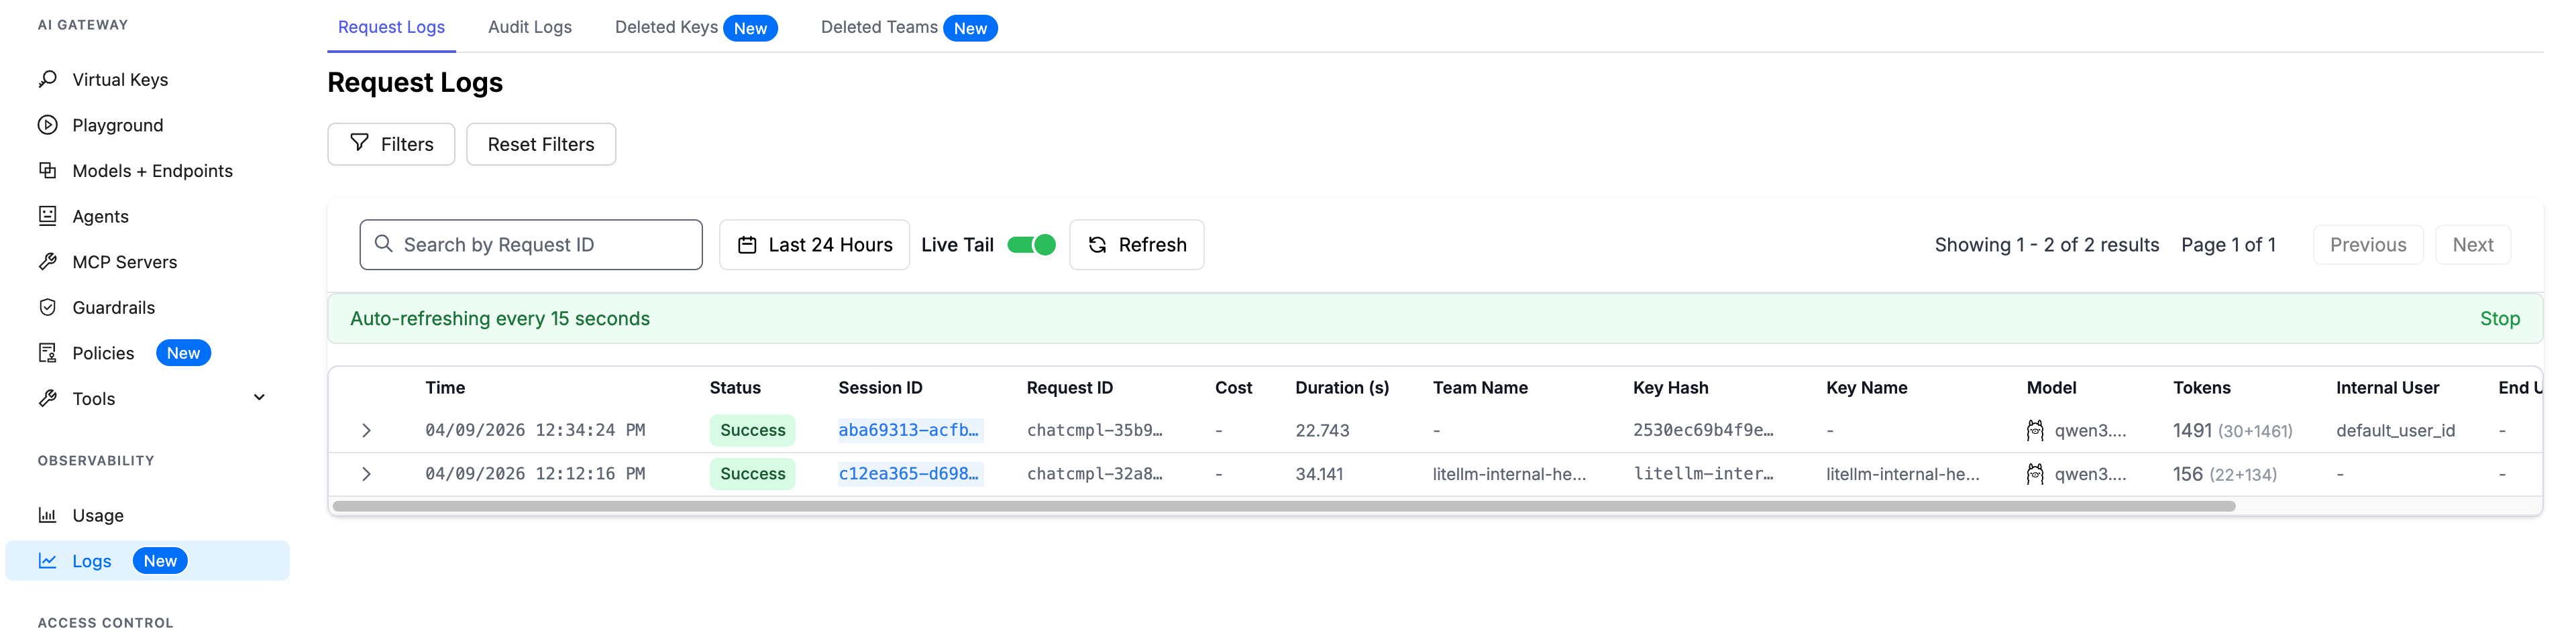The height and width of the screenshot is (643, 2576).
Task: Open Playground via play icon
Action: click(x=47, y=125)
